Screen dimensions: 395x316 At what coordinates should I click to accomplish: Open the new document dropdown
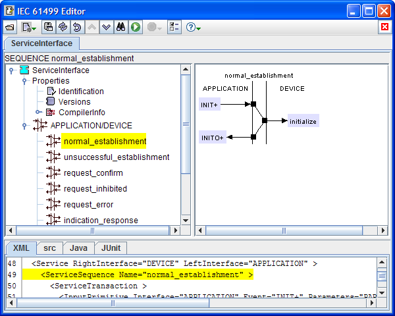(x=28, y=27)
